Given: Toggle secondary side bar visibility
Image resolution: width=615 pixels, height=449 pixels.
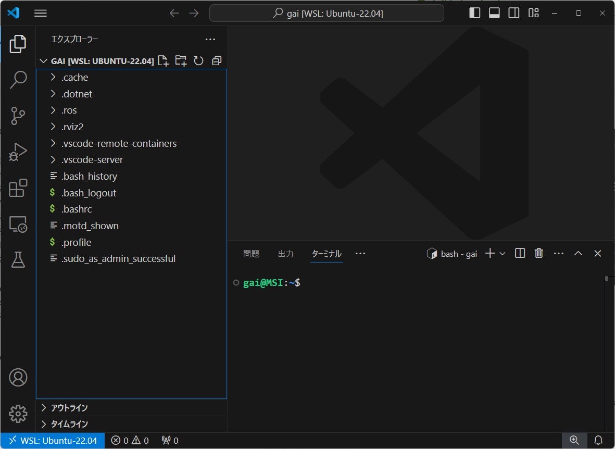Looking at the screenshot, I should pos(514,13).
